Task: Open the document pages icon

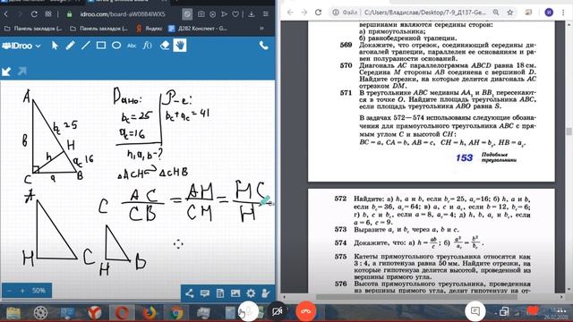Action: [220, 293]
